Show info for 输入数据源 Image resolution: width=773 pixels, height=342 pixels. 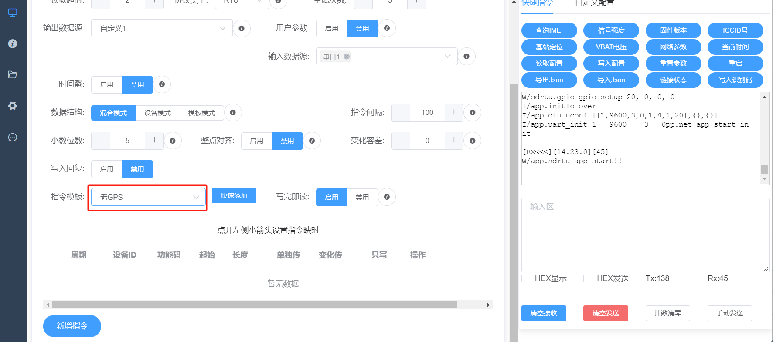467,56
